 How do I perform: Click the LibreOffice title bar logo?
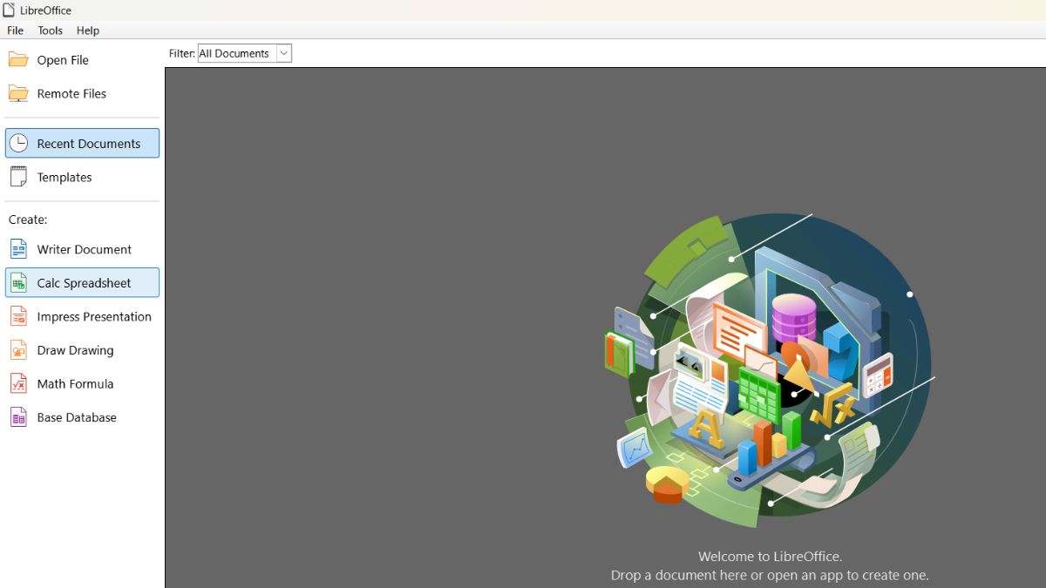pyautogui.click(x=10, y=10)
